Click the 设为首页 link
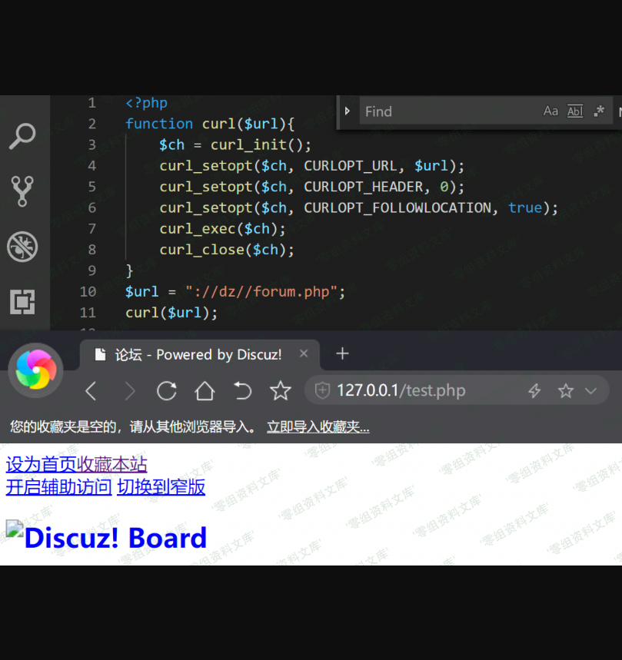622x660 pixels. point(41,464)
